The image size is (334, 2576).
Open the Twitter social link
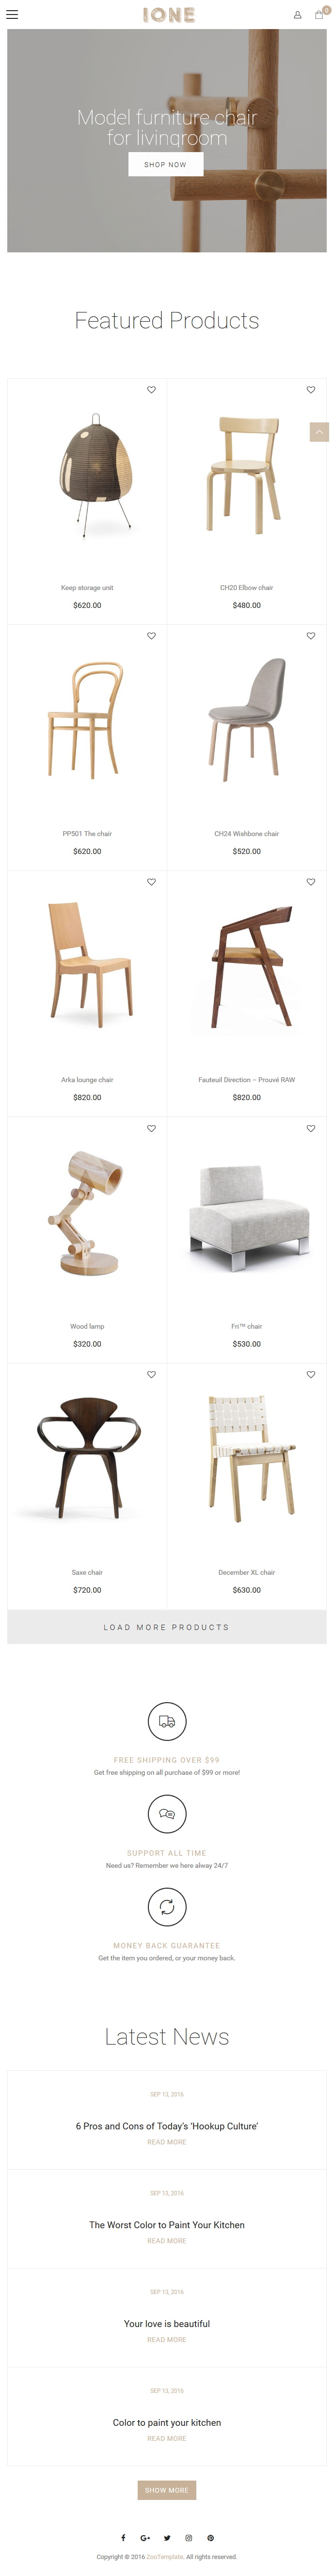tap(167, 2537)
